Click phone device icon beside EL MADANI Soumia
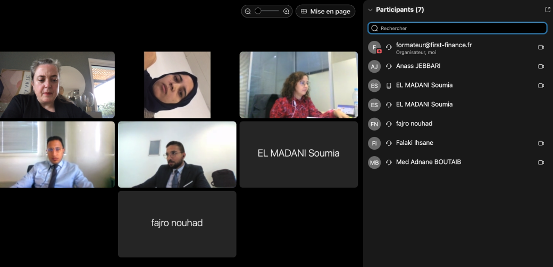Viewport: 553px width, 267px height. point(389,85)
